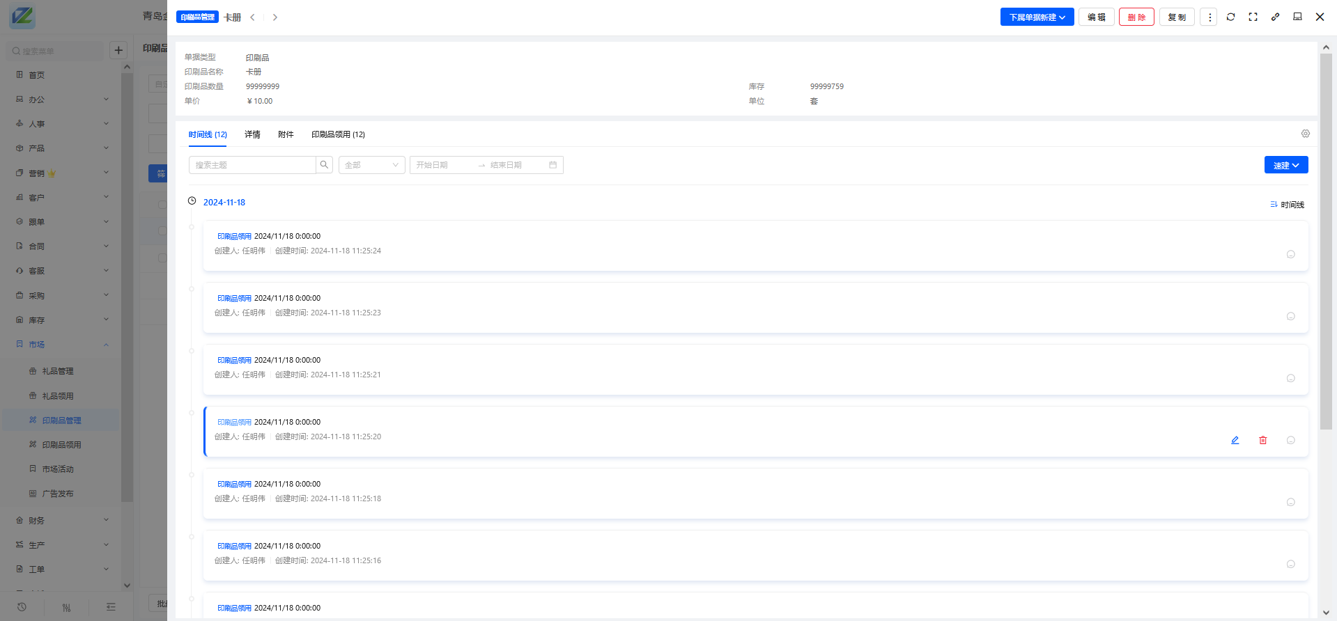Click the comment icon on the 11:25:24 entry
Screen dimensions: 1337x621
coord(1290,254)
